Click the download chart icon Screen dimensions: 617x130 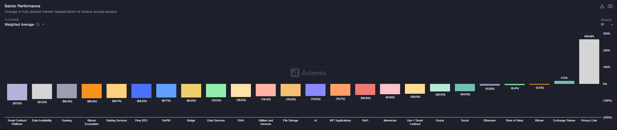[x=602, y=6]
